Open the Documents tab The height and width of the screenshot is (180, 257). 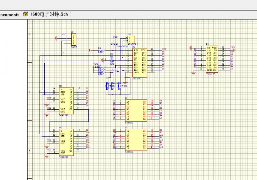(10, 14)
